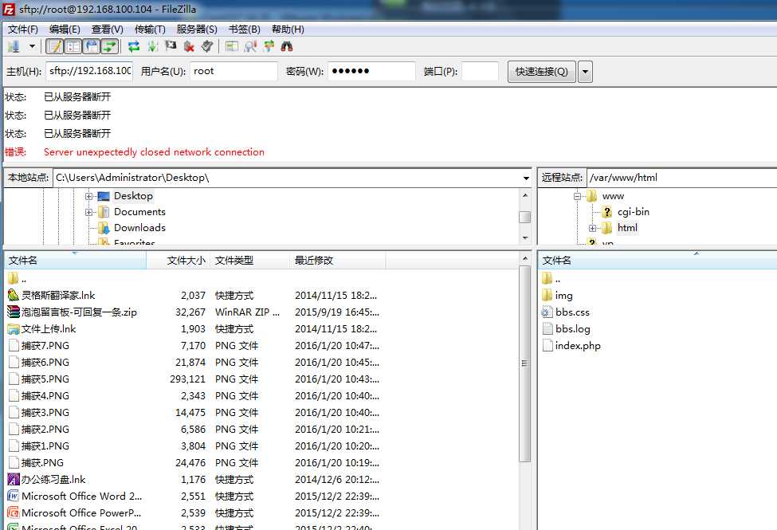
Task: Select Downloads in local tree
Action: point(139,228)
